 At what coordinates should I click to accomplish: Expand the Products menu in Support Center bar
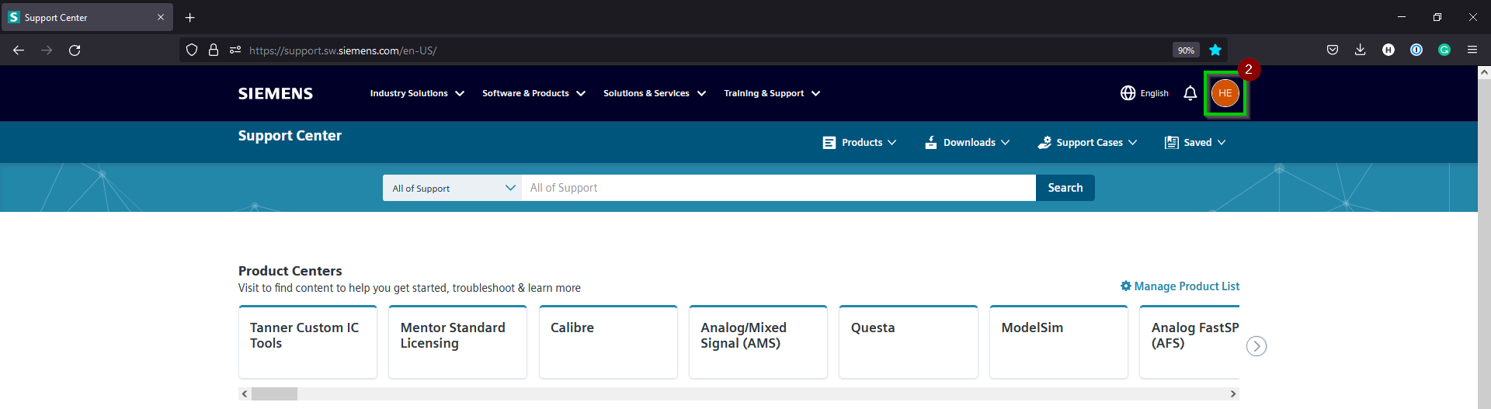(x=860, y=143)
